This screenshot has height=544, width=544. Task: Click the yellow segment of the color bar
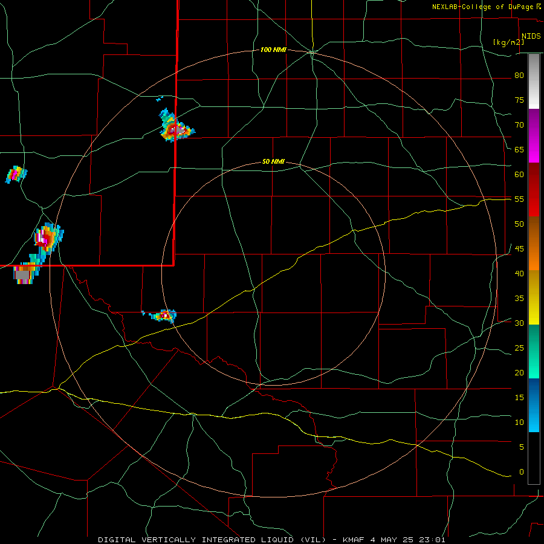coord(534,297)
